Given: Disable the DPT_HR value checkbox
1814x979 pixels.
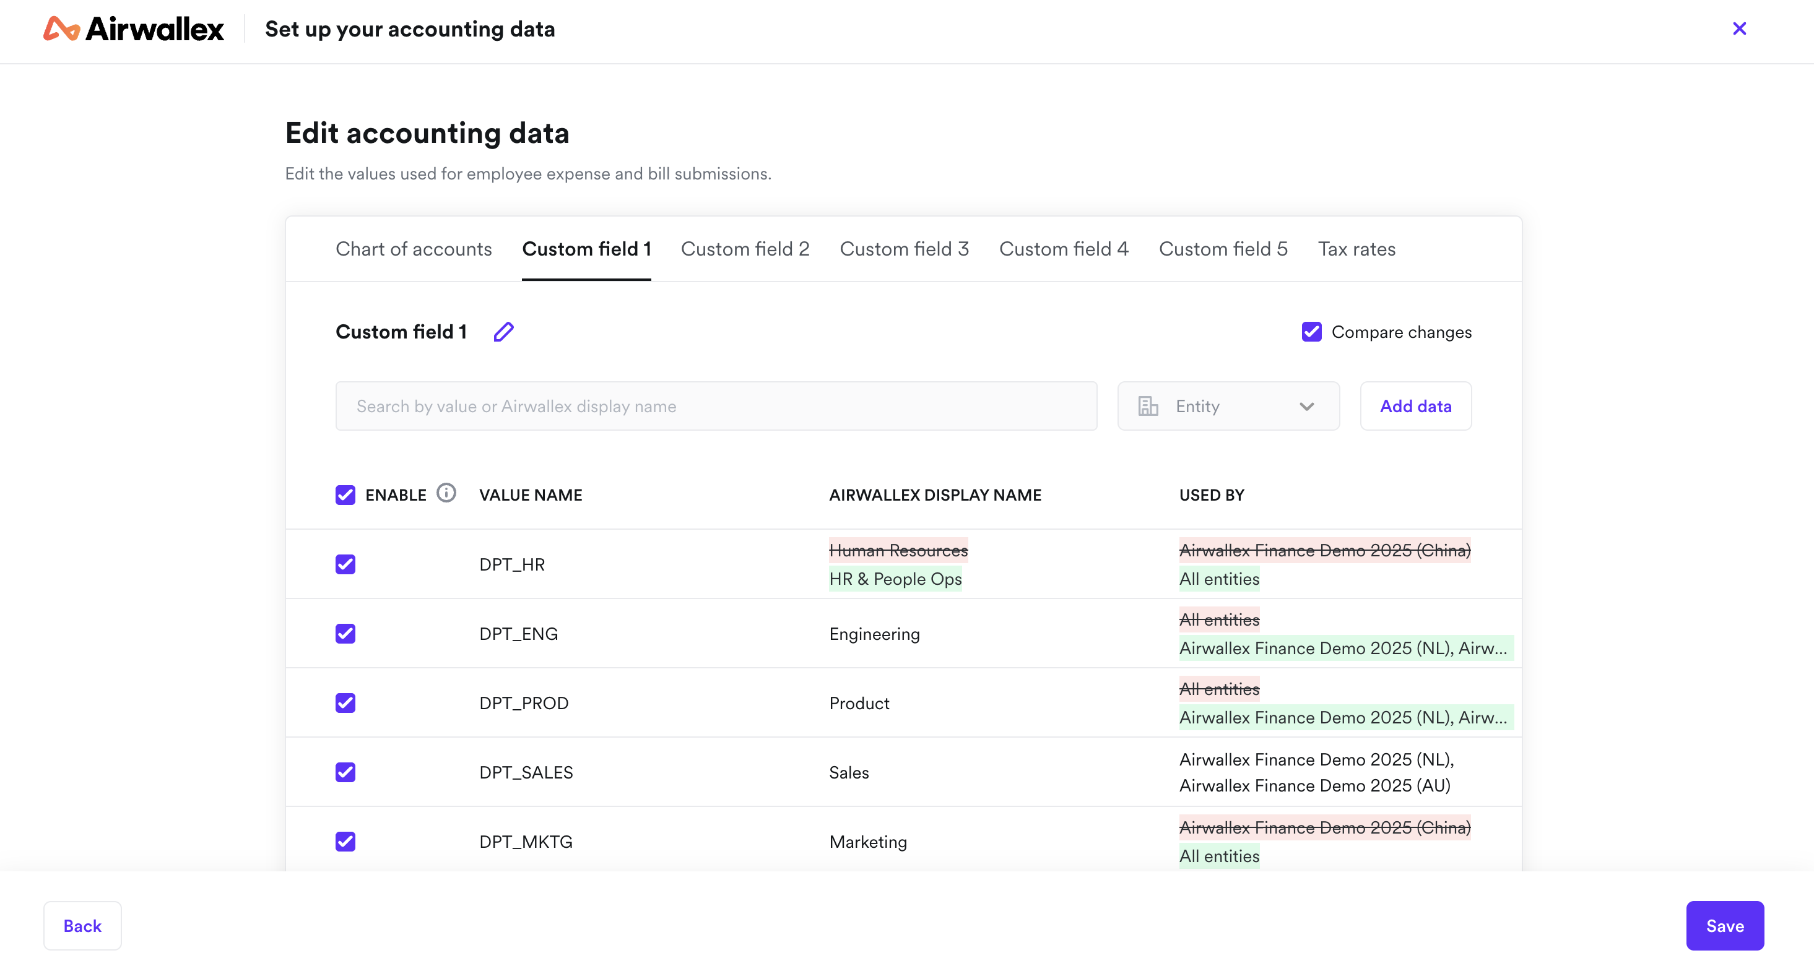Looking at the screenshot, I should [x=345, y=564].
